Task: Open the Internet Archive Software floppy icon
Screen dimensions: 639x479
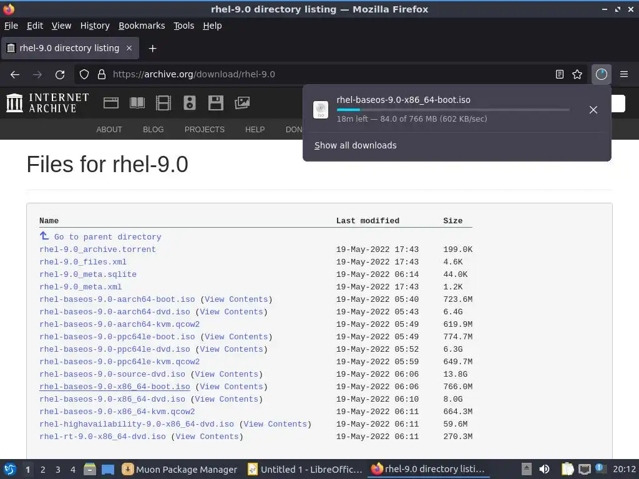Action: [215, 103]
